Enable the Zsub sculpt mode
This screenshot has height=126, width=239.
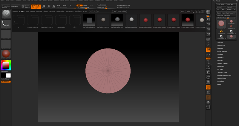coord(85,5)
